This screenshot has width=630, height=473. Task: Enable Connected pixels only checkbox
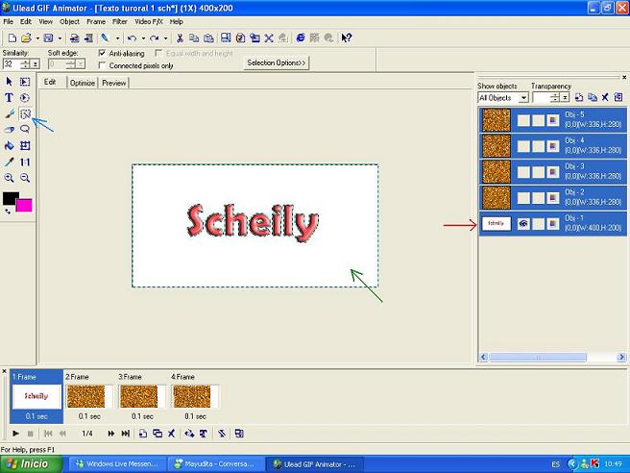pyautogui.click(x=102, y=64)
